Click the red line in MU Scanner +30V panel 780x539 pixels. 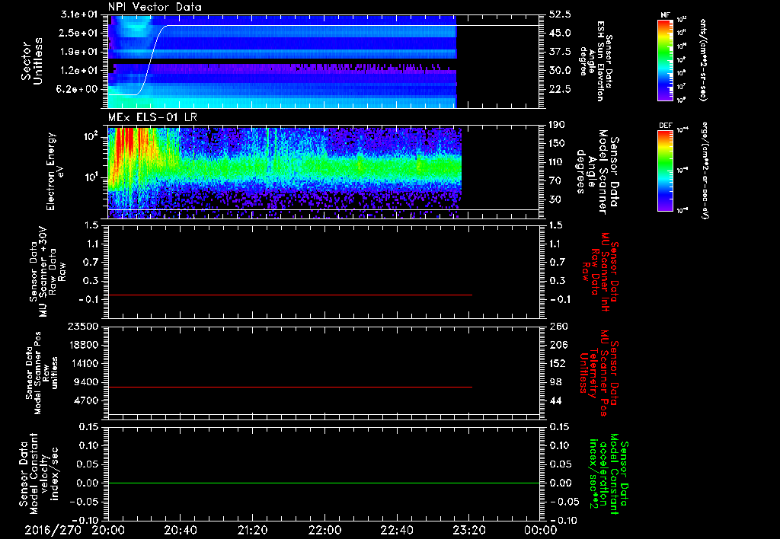(x=290, y=295)
